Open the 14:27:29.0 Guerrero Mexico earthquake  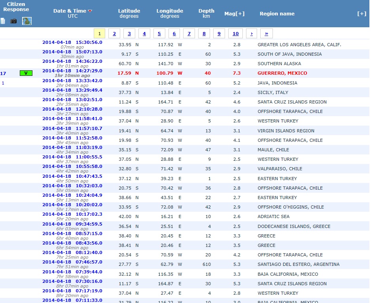coord(72,71)
